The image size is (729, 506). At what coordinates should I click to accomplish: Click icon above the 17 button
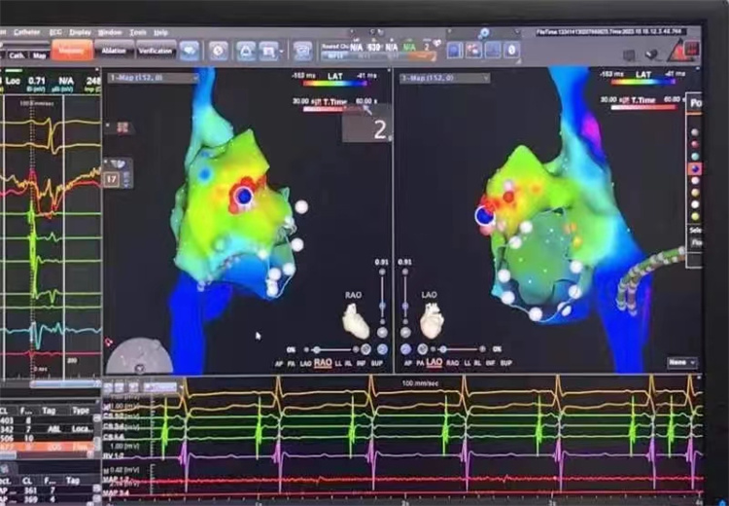click(118, 163)
